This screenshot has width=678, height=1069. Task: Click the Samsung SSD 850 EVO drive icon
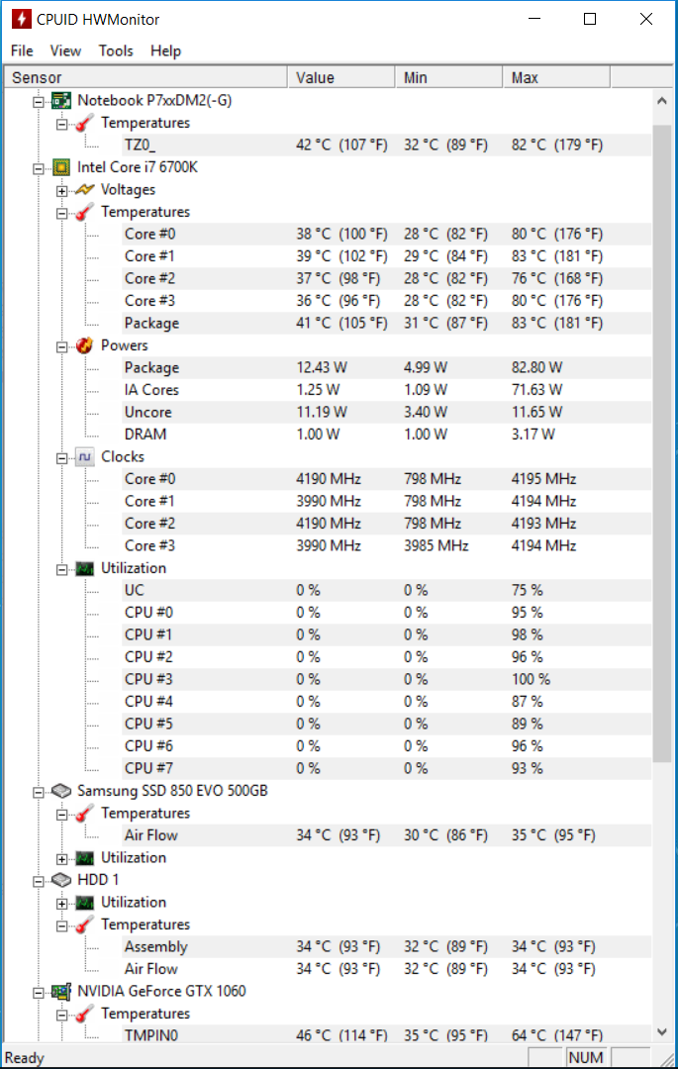[x=61, y=791]
